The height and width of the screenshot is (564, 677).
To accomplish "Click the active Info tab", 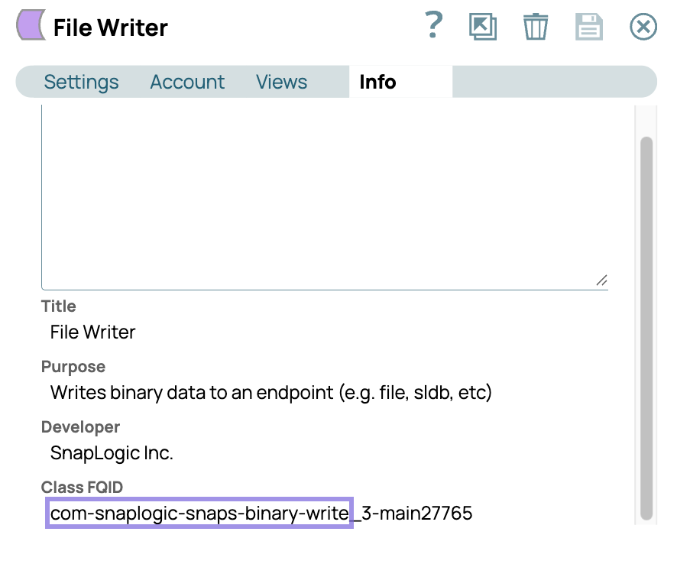I will (378, 82).
